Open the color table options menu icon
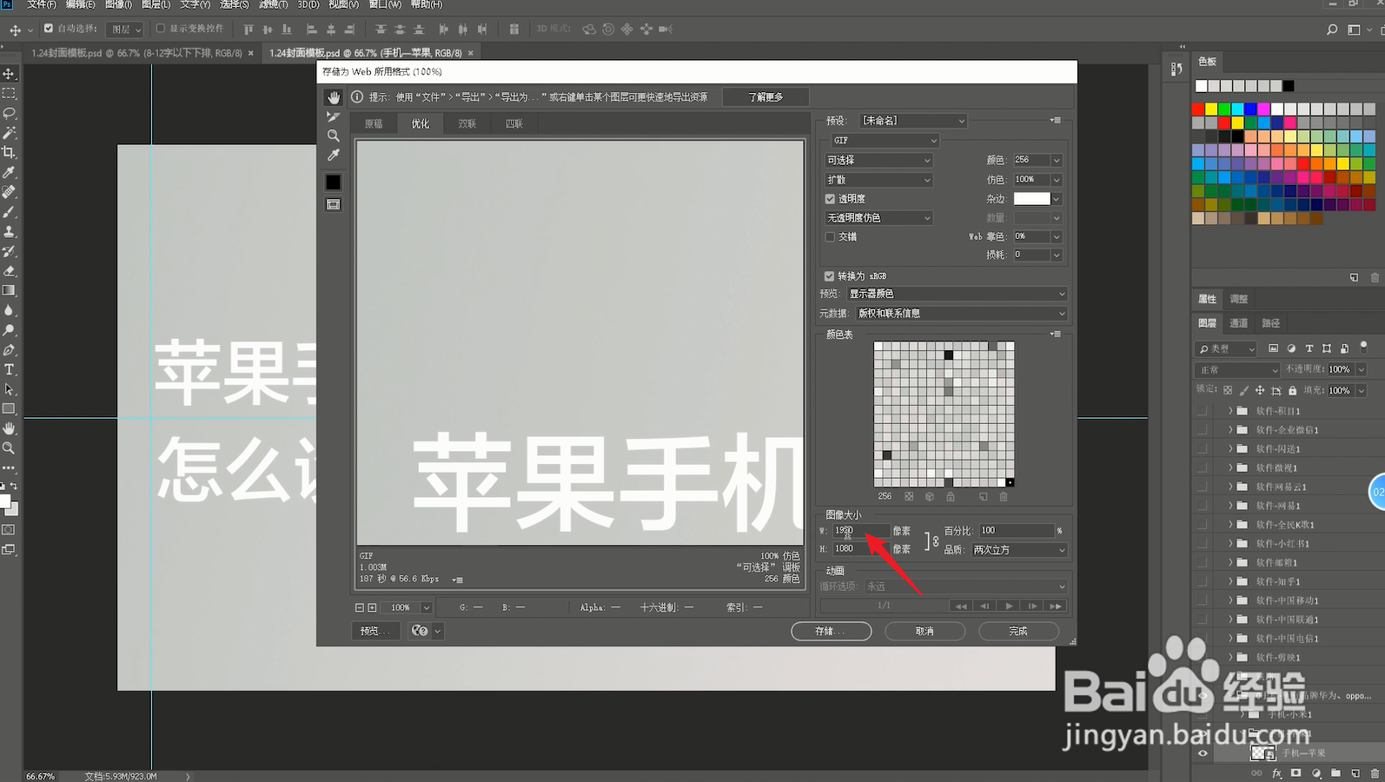Viewport: 1385px width, 782px height. tap(1056, 335)
